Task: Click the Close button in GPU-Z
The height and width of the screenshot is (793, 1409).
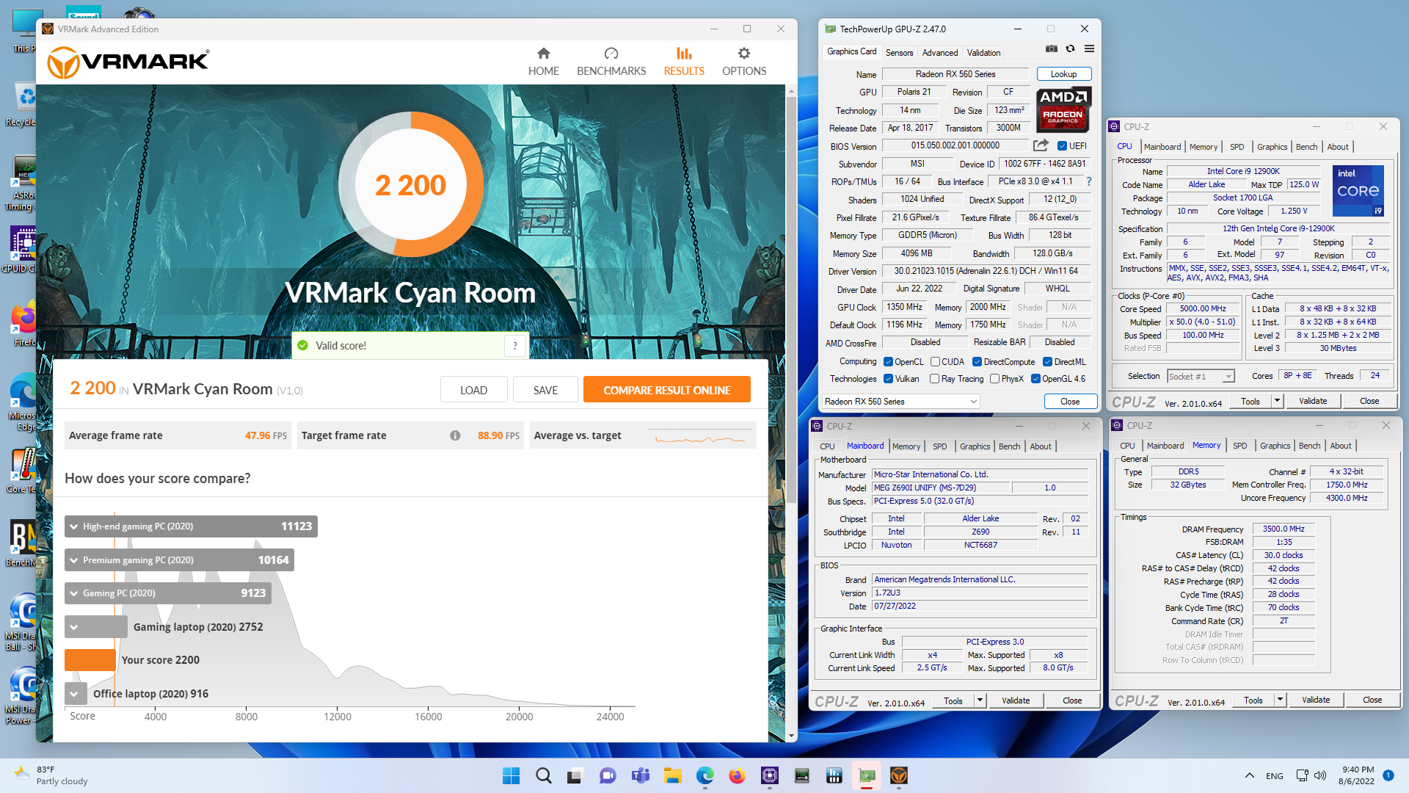Action: click(x=1070, y=402)
